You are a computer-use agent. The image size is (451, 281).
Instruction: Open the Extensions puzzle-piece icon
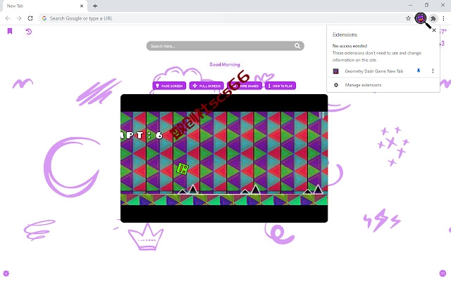click(x=433, y=19)
